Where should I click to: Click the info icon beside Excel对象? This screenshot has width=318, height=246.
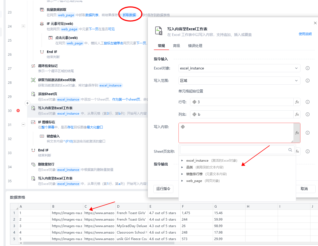pyautogui.click(x=308, y=68)
